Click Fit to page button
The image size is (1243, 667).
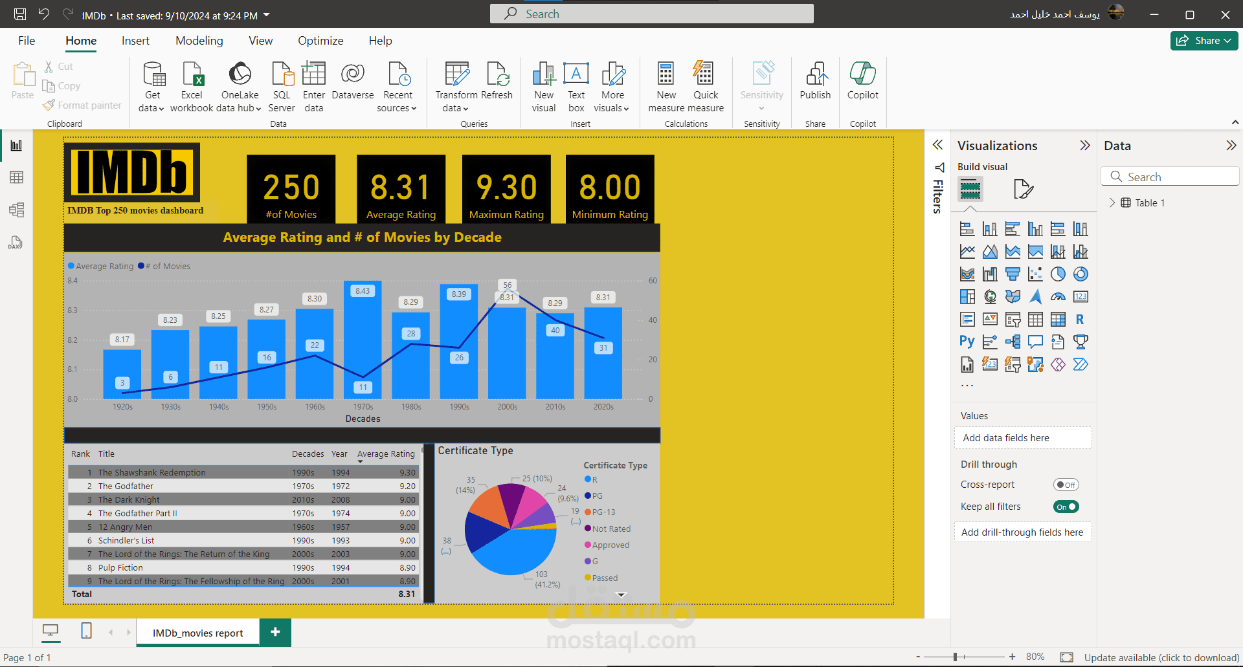[x=1067, y=657]
